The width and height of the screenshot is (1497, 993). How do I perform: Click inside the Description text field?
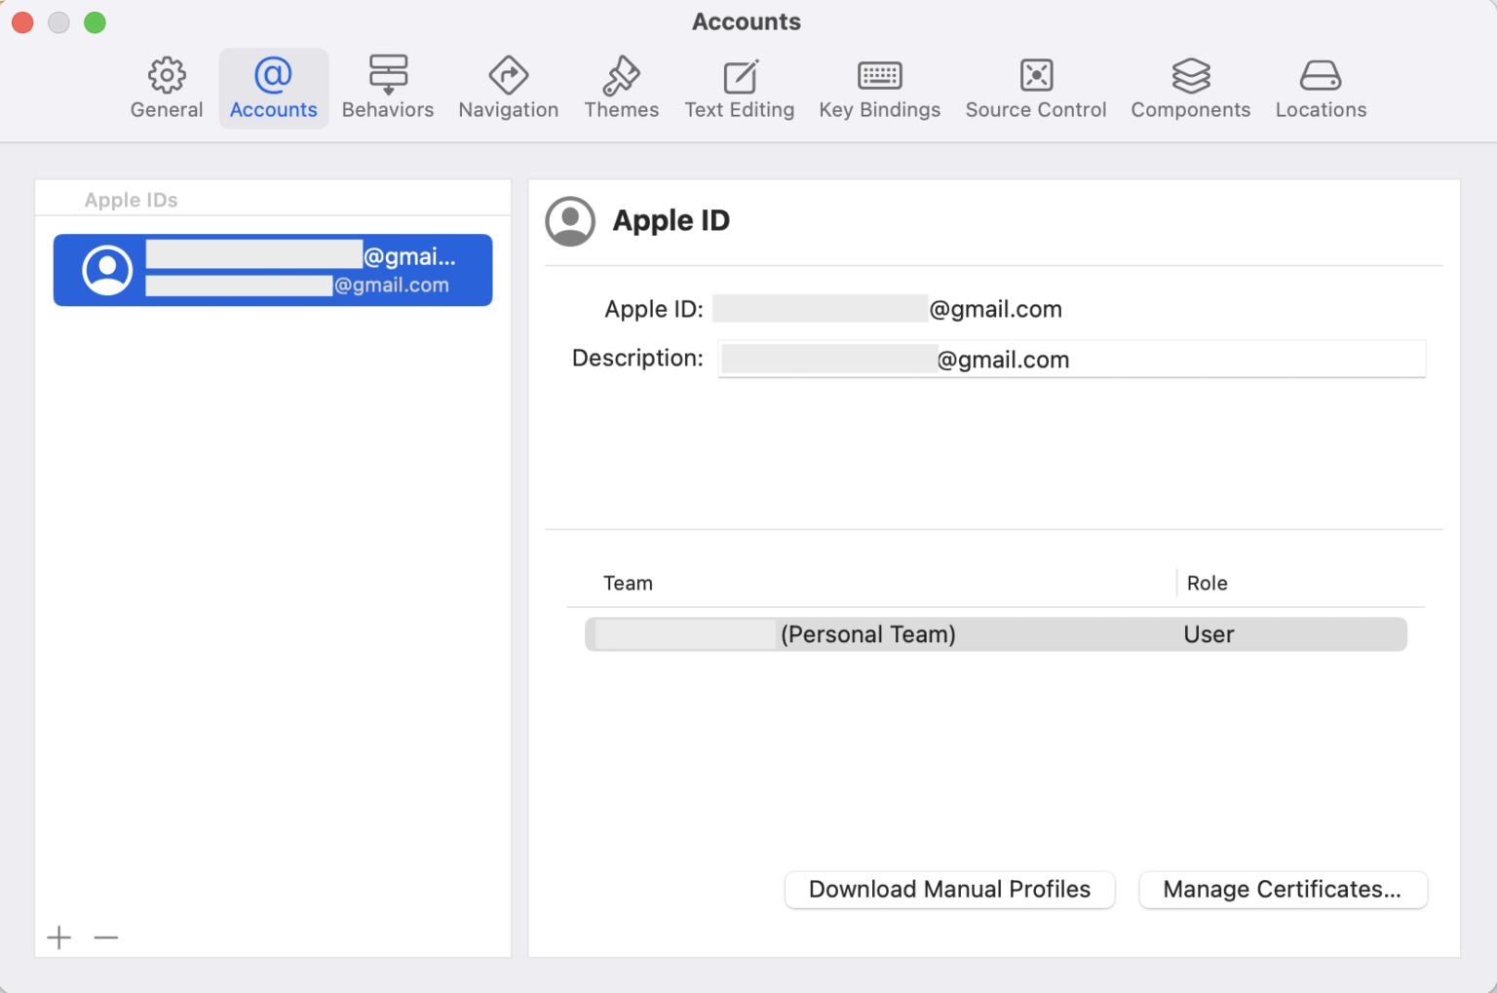[x=1072, y=359]
